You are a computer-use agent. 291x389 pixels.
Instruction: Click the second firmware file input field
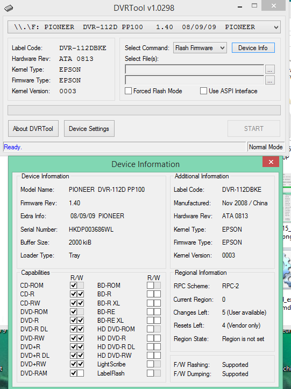click(194, 80)
